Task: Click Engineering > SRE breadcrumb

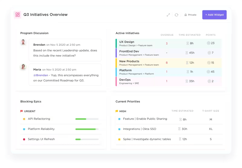Action: click(x=129, y=83)
